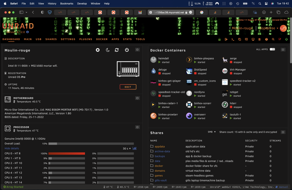The image size is (292, 190).
Task: Open the appdata share link
Action: click(160, 146)
